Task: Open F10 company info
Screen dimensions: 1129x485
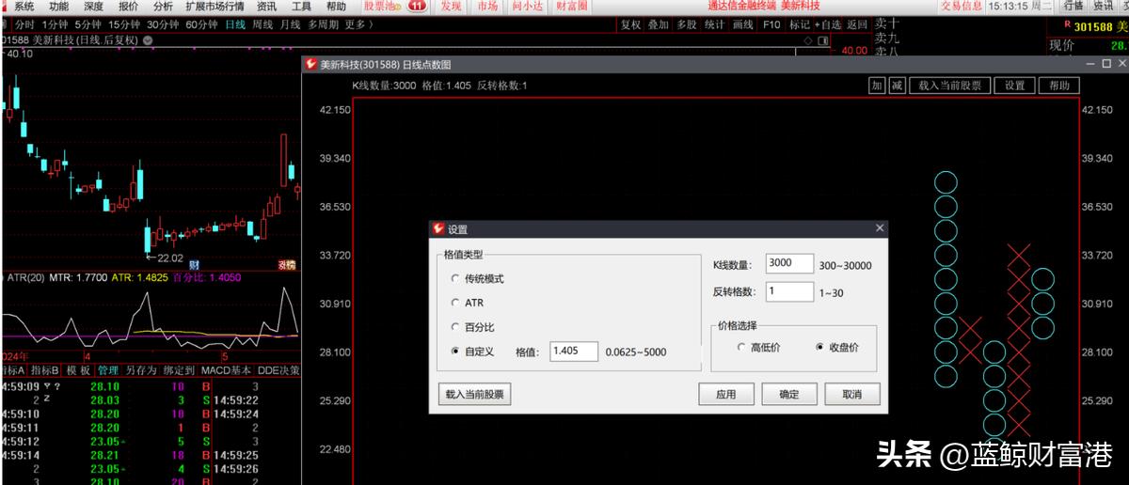Action: 771,24
